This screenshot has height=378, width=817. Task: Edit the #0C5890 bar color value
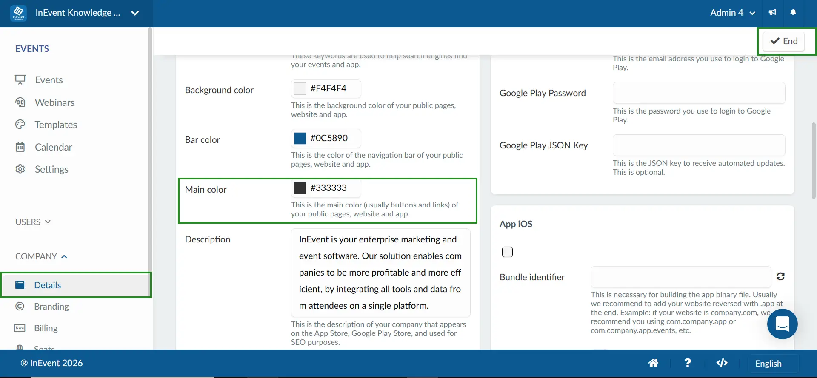click(329, 138)
